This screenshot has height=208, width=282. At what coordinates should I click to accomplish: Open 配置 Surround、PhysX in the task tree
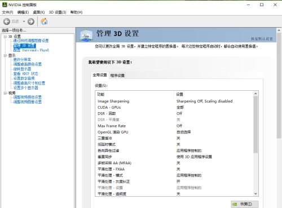pos(31,50)
